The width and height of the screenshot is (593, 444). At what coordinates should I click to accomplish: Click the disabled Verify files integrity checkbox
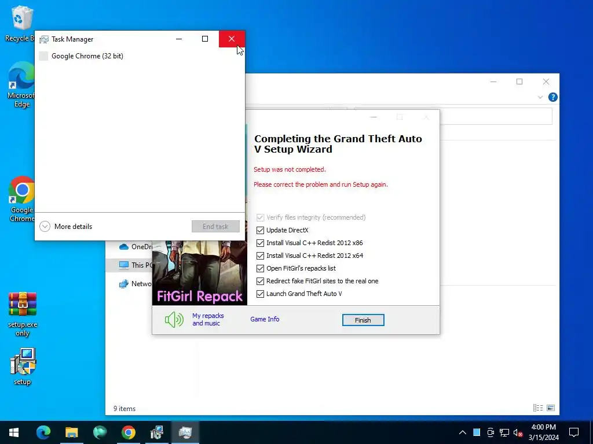click(x=260, y=217)
